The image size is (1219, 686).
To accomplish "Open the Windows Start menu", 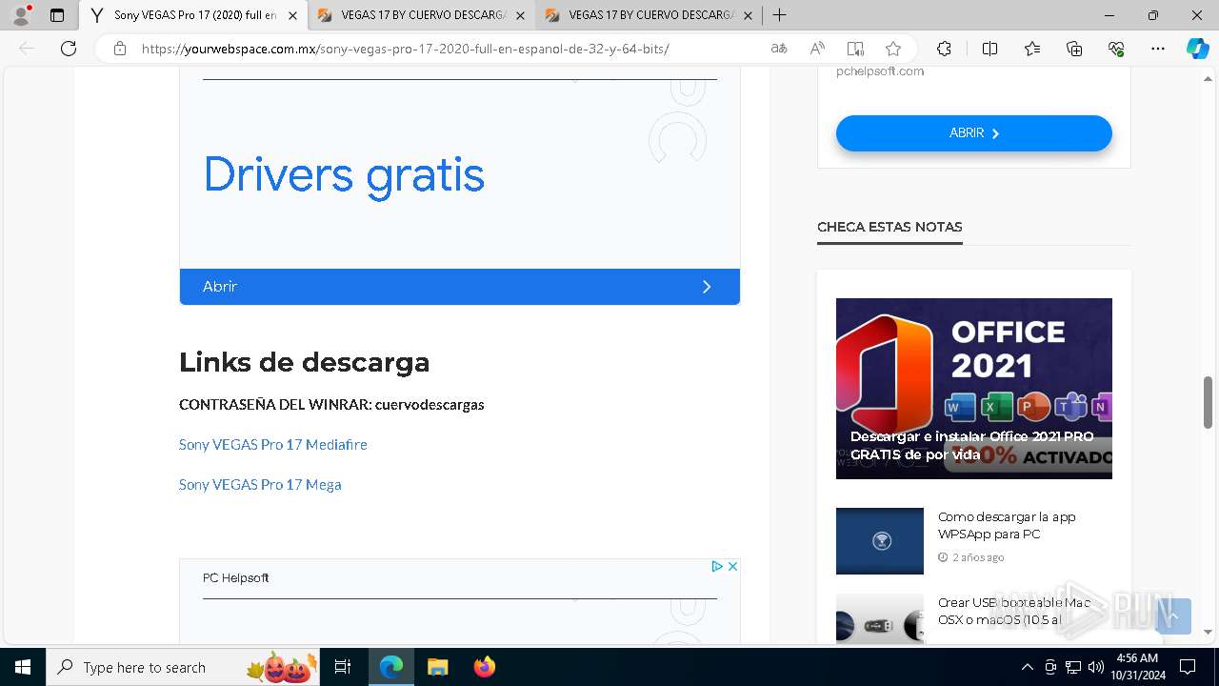I will (23, 667).
